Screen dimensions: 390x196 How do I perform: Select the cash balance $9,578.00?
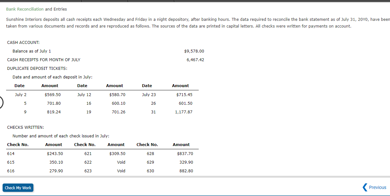(x=194, y=51)
